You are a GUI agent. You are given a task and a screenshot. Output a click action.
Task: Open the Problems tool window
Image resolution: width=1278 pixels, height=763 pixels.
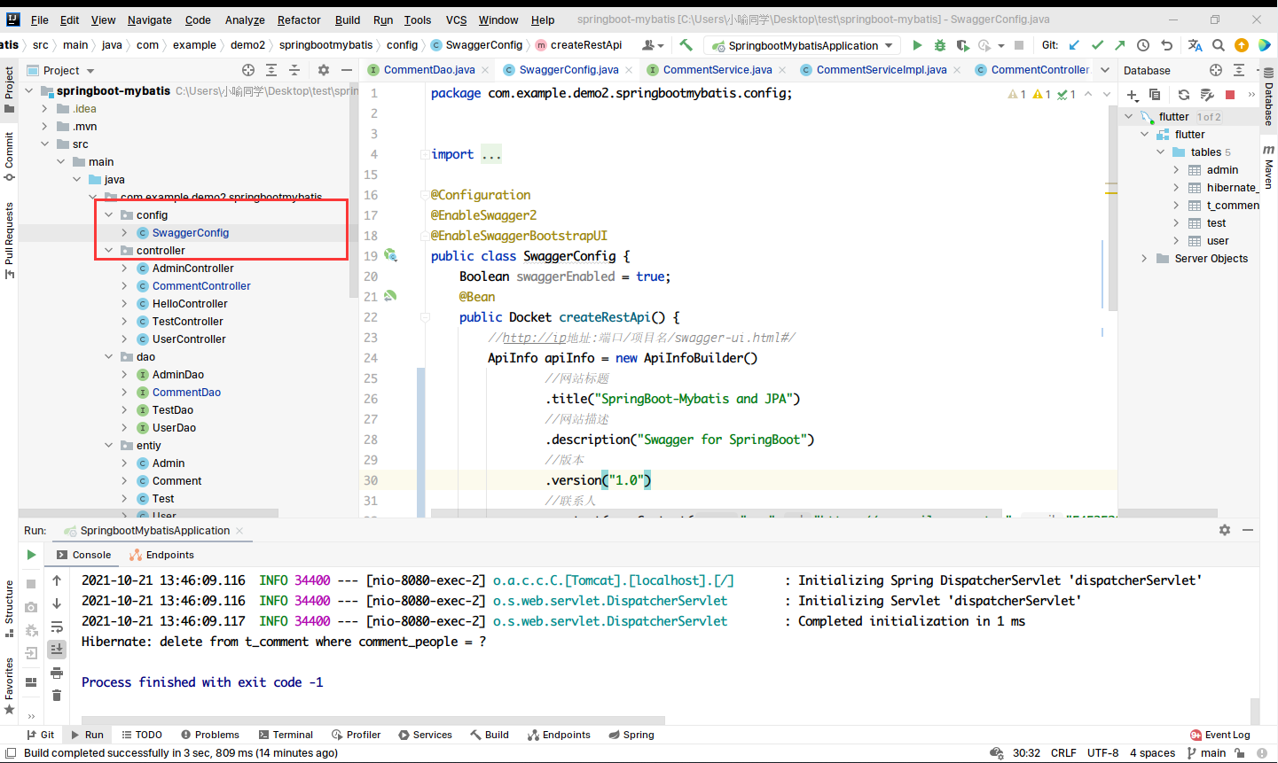coord(210,735)
